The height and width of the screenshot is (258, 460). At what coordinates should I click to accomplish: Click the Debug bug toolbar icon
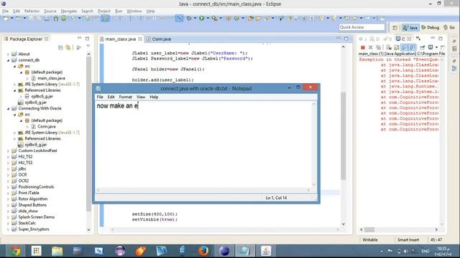click(189, 18)
